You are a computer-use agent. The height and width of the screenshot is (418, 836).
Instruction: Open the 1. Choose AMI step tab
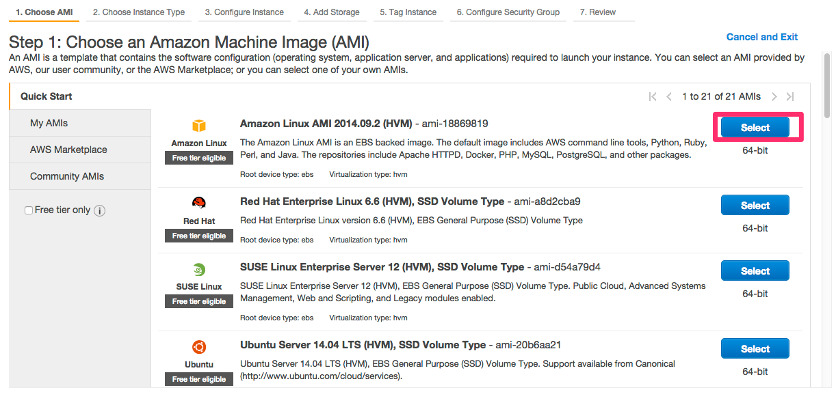tap(44, 12)
